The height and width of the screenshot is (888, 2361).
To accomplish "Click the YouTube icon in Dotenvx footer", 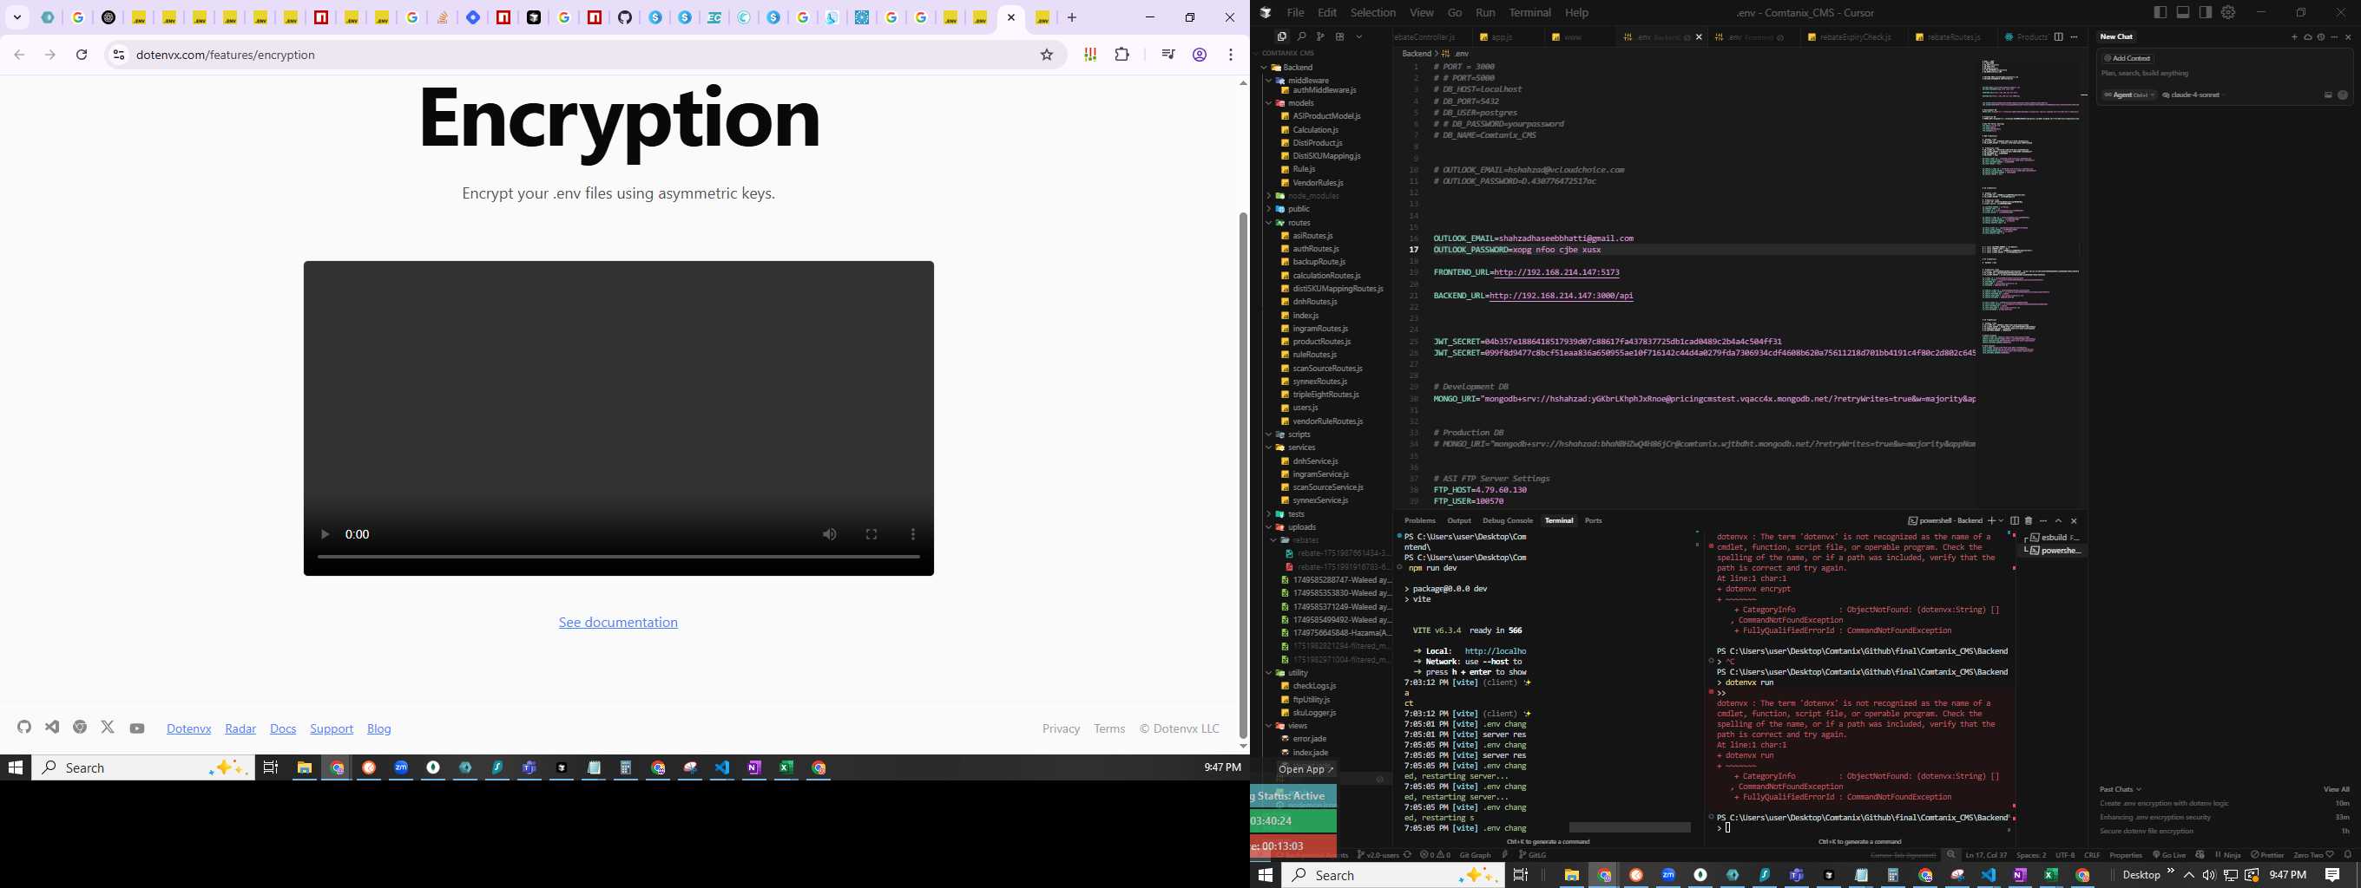I will coord(136,728).
